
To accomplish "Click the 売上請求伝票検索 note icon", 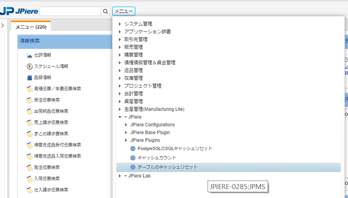I will (x=30, y=123).
